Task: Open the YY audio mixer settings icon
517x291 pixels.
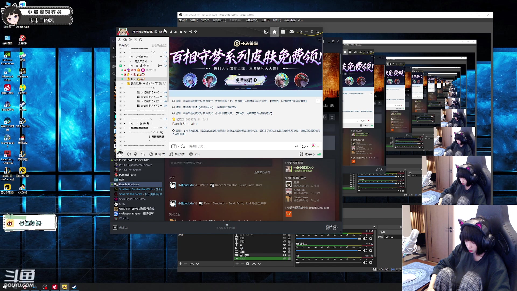Action: click(x=143, y=154)
